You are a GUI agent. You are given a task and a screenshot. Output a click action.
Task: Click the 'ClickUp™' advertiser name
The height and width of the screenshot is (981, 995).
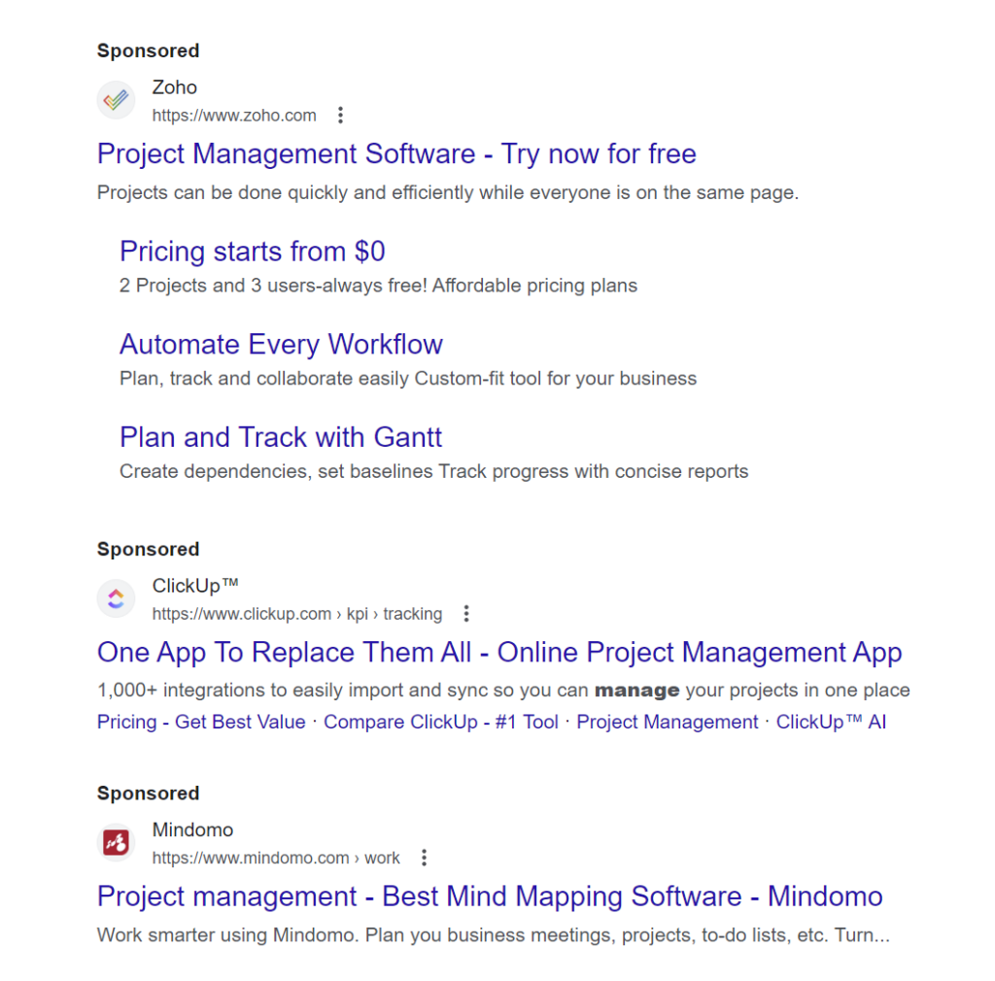pos(195,586)
